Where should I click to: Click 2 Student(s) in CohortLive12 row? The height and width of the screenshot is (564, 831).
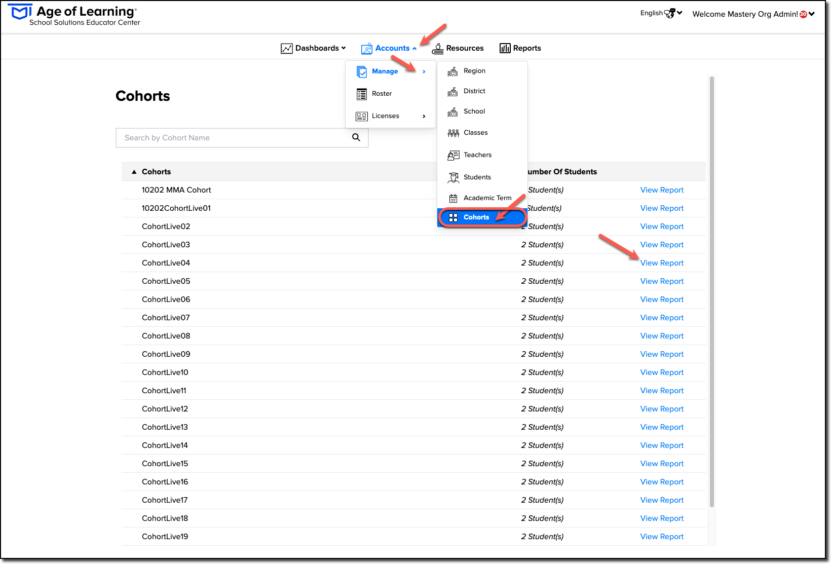[x=542, y=409]
